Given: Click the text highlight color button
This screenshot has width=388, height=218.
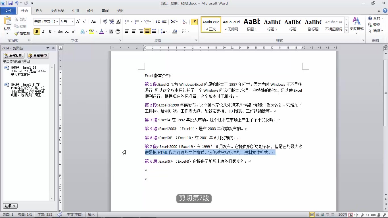Looking at the screenshot, I should click(x=91, y=32).
